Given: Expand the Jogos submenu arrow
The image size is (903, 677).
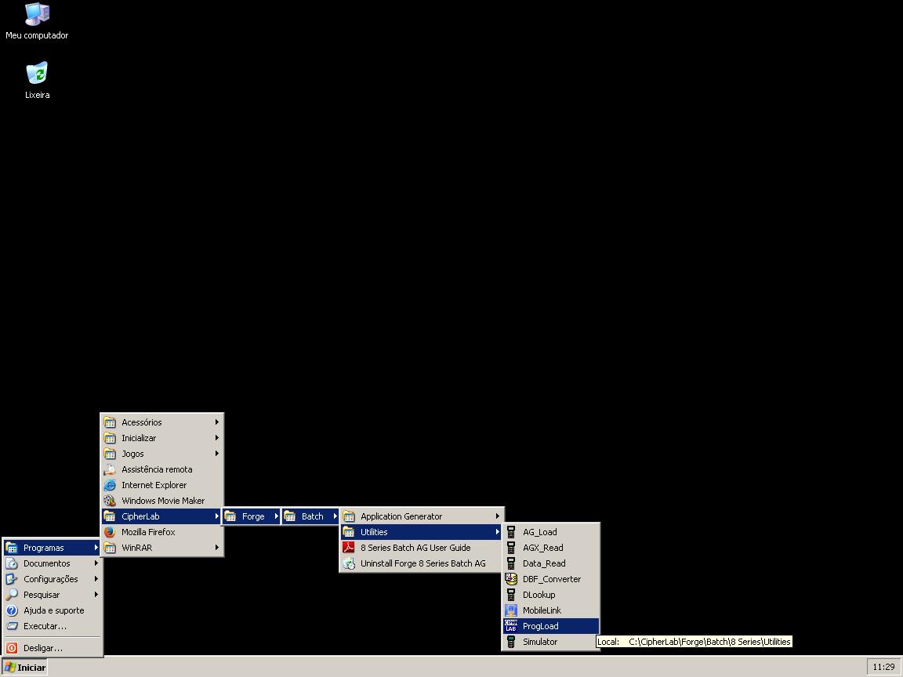Looking at the screenshot, I should pyautogui.click(x=216, y=454).
